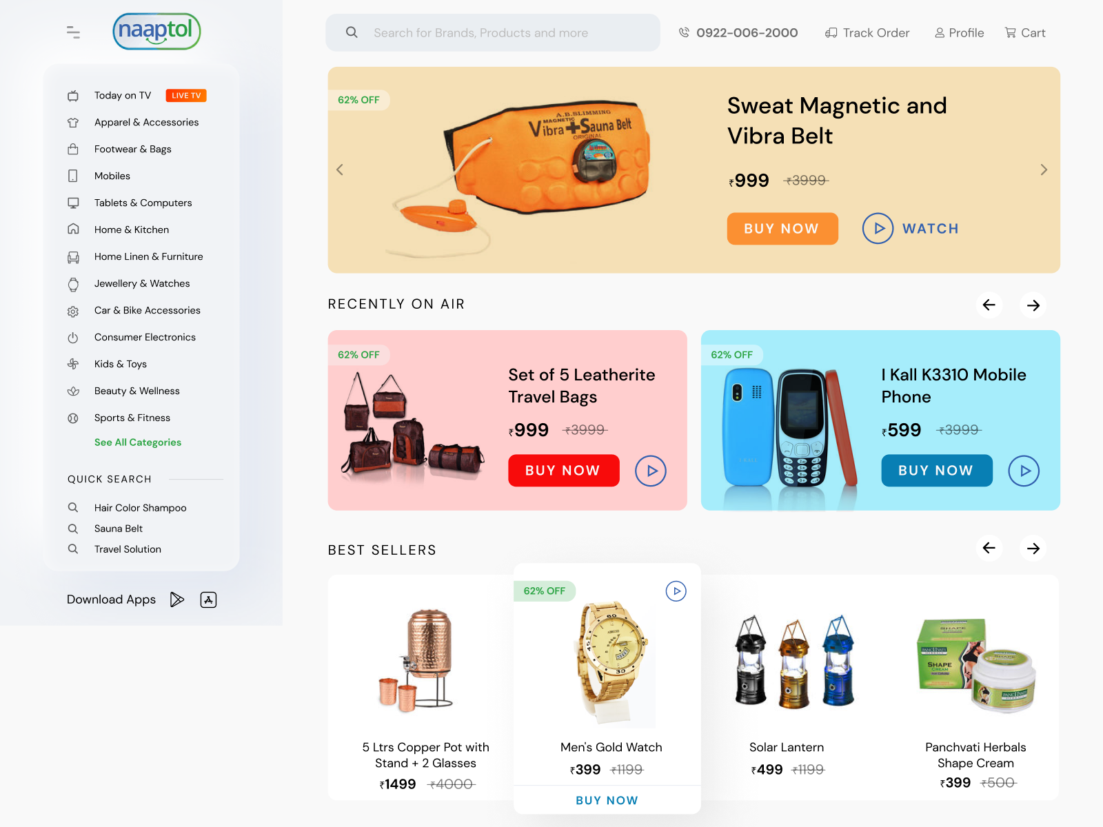Image resolution: width=1103 pixels, height=827 pixels.
Task: Show previous banner slide with left chevron
Action: coord(340,170)
